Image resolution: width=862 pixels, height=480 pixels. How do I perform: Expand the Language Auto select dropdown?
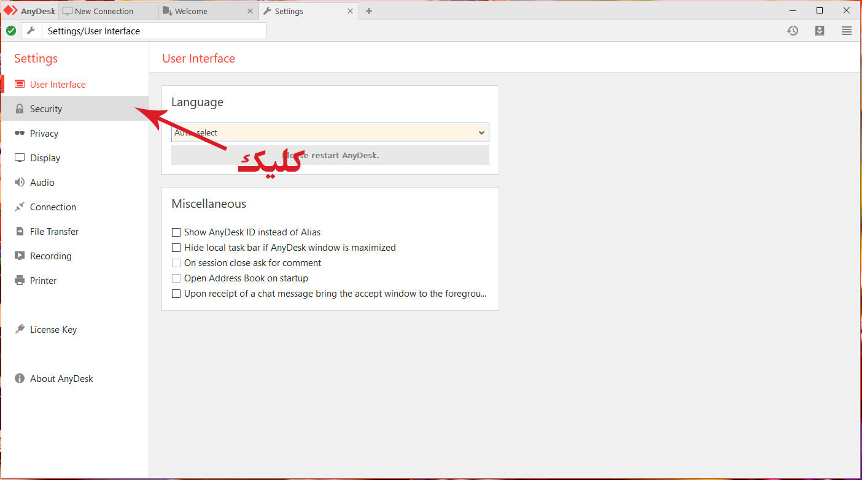pyautogui.click(x=330, y=132)
